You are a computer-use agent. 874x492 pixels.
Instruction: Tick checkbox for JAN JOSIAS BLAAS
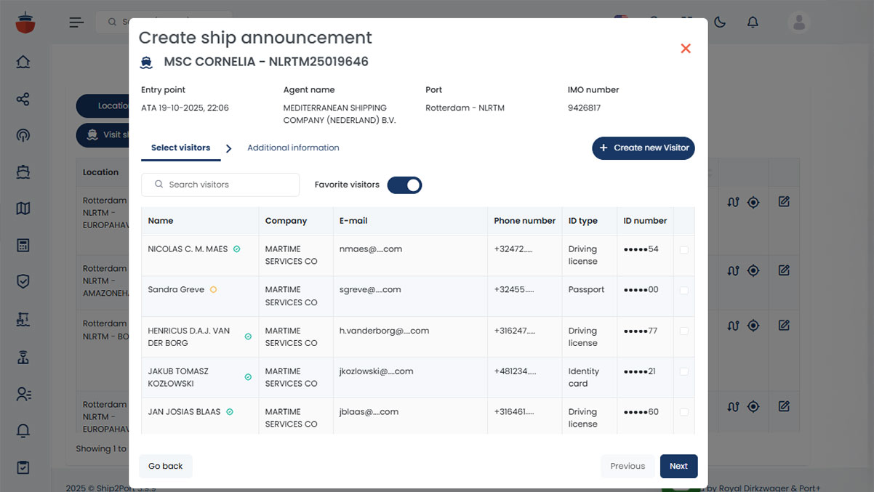click(x=684, y=412)
